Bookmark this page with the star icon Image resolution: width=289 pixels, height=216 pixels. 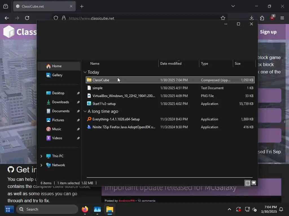223,18
